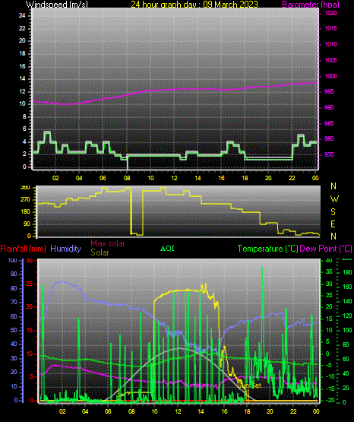Click the "270" wind direction axis value

coord(25,200)
